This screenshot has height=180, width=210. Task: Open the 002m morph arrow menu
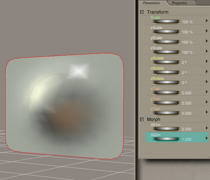tap(207, 138)
